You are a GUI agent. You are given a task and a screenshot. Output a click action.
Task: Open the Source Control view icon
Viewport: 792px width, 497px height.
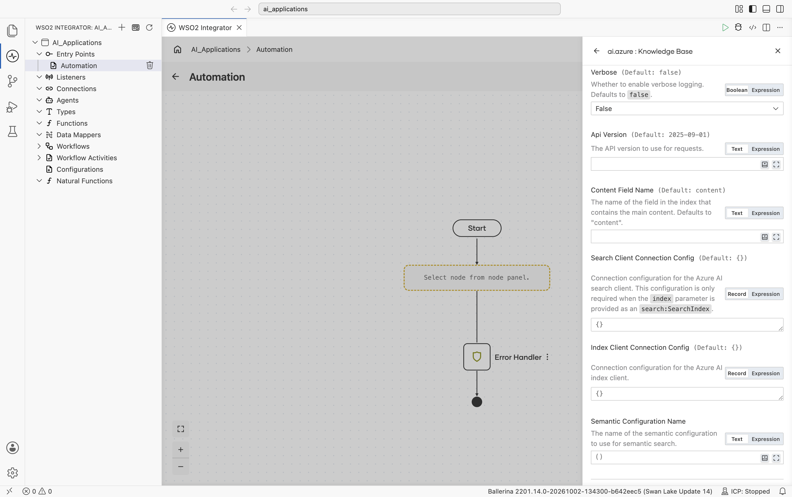[x=13, y=81]
